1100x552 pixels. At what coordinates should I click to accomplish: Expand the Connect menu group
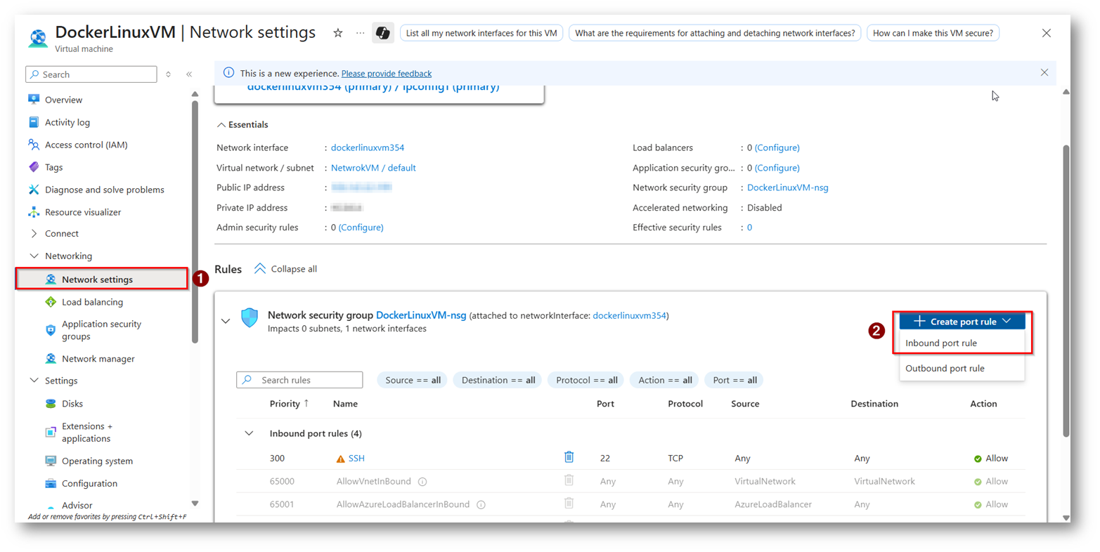(x=34, y=234)
